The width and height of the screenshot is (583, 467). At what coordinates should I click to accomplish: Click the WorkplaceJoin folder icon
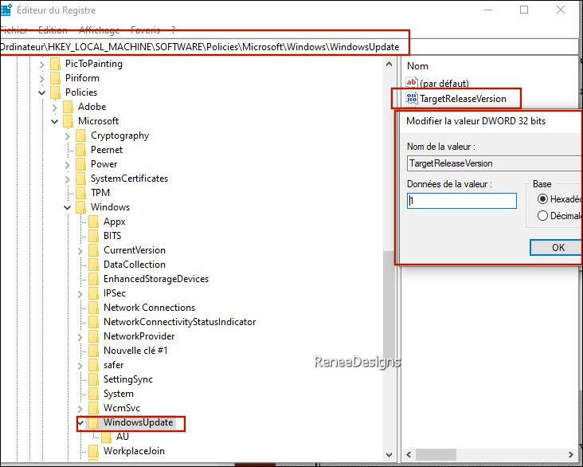click(x=94, y=451)
